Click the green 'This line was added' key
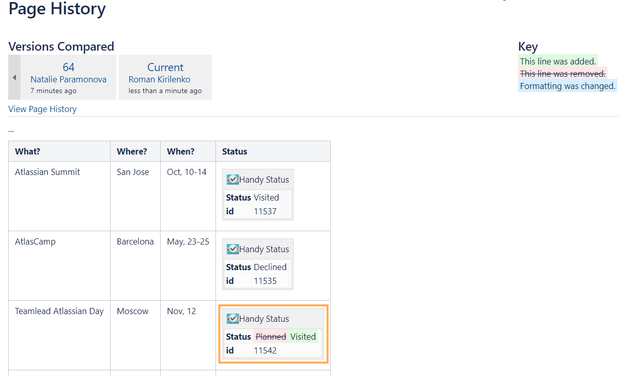The height and width of the screenshot is (376, 627). point(558,61)
